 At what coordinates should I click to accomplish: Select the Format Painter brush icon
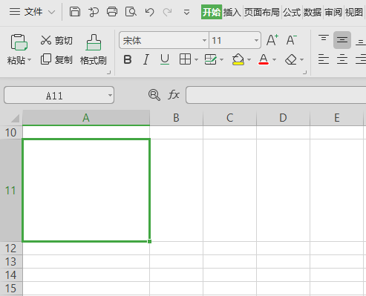click(x=94, y=42)
